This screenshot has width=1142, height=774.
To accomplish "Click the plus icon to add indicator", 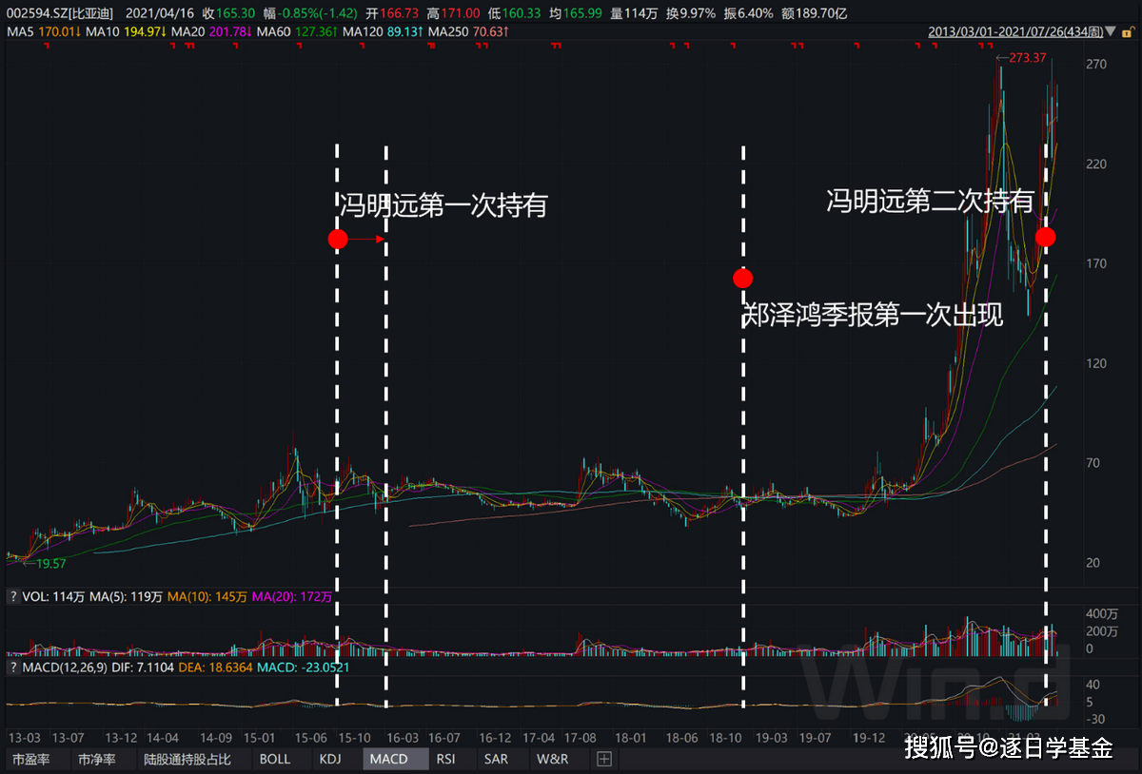I will [603, 759].
